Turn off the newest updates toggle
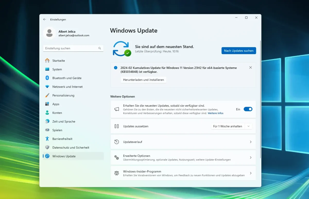309x199 pixels. pyautogui.click(x=248, y=109)
